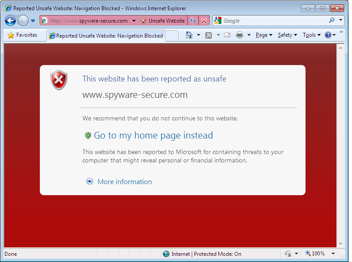Open a new blank tab
Screen dimensions: 352x262
click(x=172, y=36)
